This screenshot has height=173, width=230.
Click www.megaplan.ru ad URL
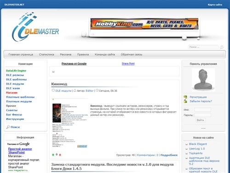coord(18,170)
